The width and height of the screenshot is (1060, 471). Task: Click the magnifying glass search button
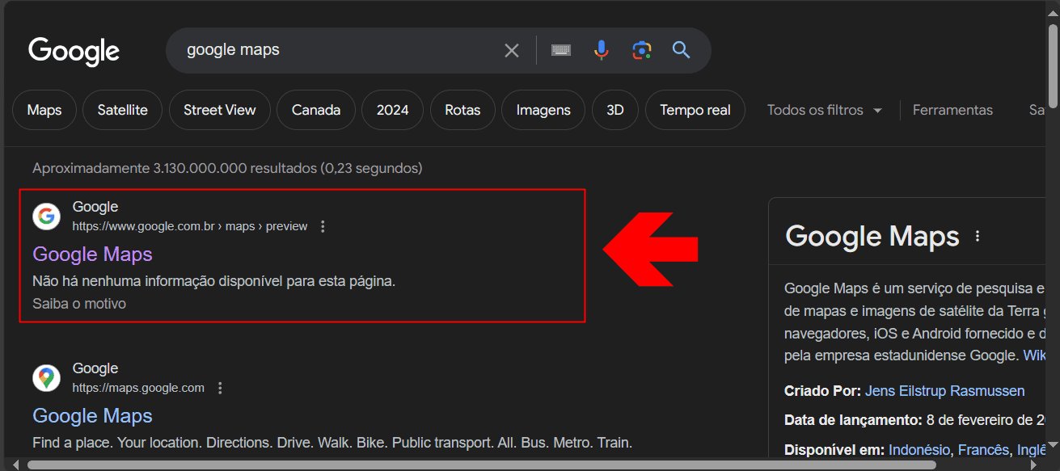pos(682,50)
